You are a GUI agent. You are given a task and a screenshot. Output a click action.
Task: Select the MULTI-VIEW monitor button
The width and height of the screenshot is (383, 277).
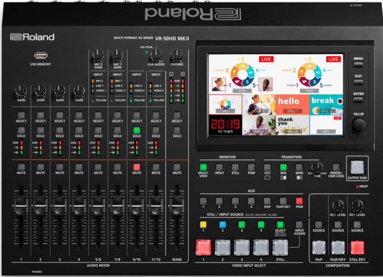(x=203, y=167)
